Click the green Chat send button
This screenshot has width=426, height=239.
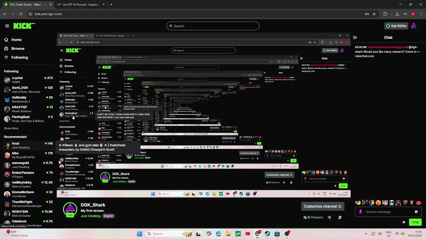(415, 222)
